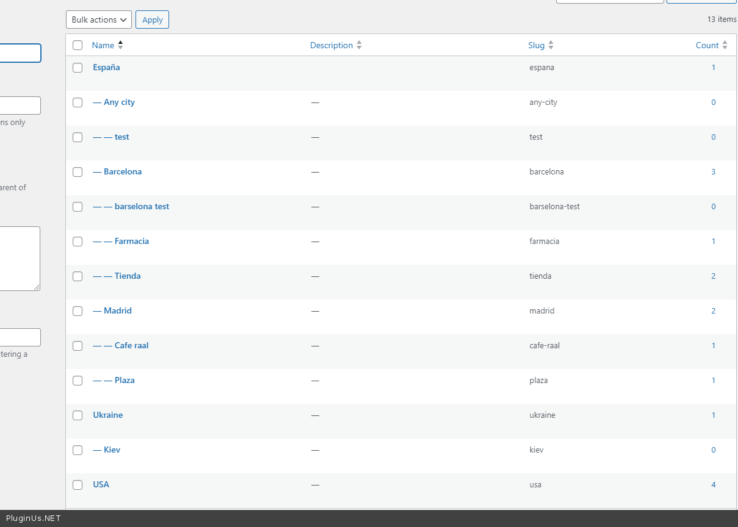Sort the table by the Name column
738x527 pixels.
click(x=103, y=45)
